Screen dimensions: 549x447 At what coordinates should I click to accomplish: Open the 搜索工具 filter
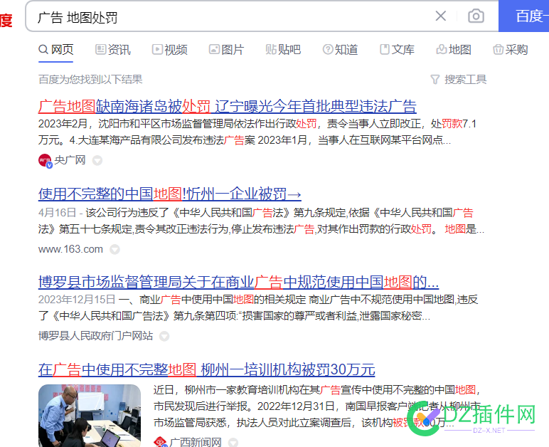(x=459, y=80)
